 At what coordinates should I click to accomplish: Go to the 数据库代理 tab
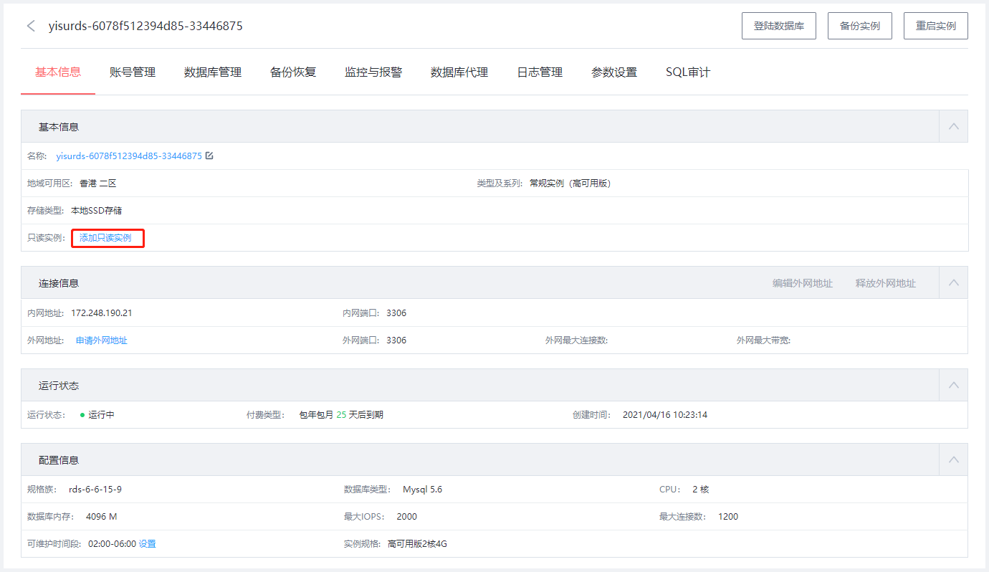(x=459, y=72)
